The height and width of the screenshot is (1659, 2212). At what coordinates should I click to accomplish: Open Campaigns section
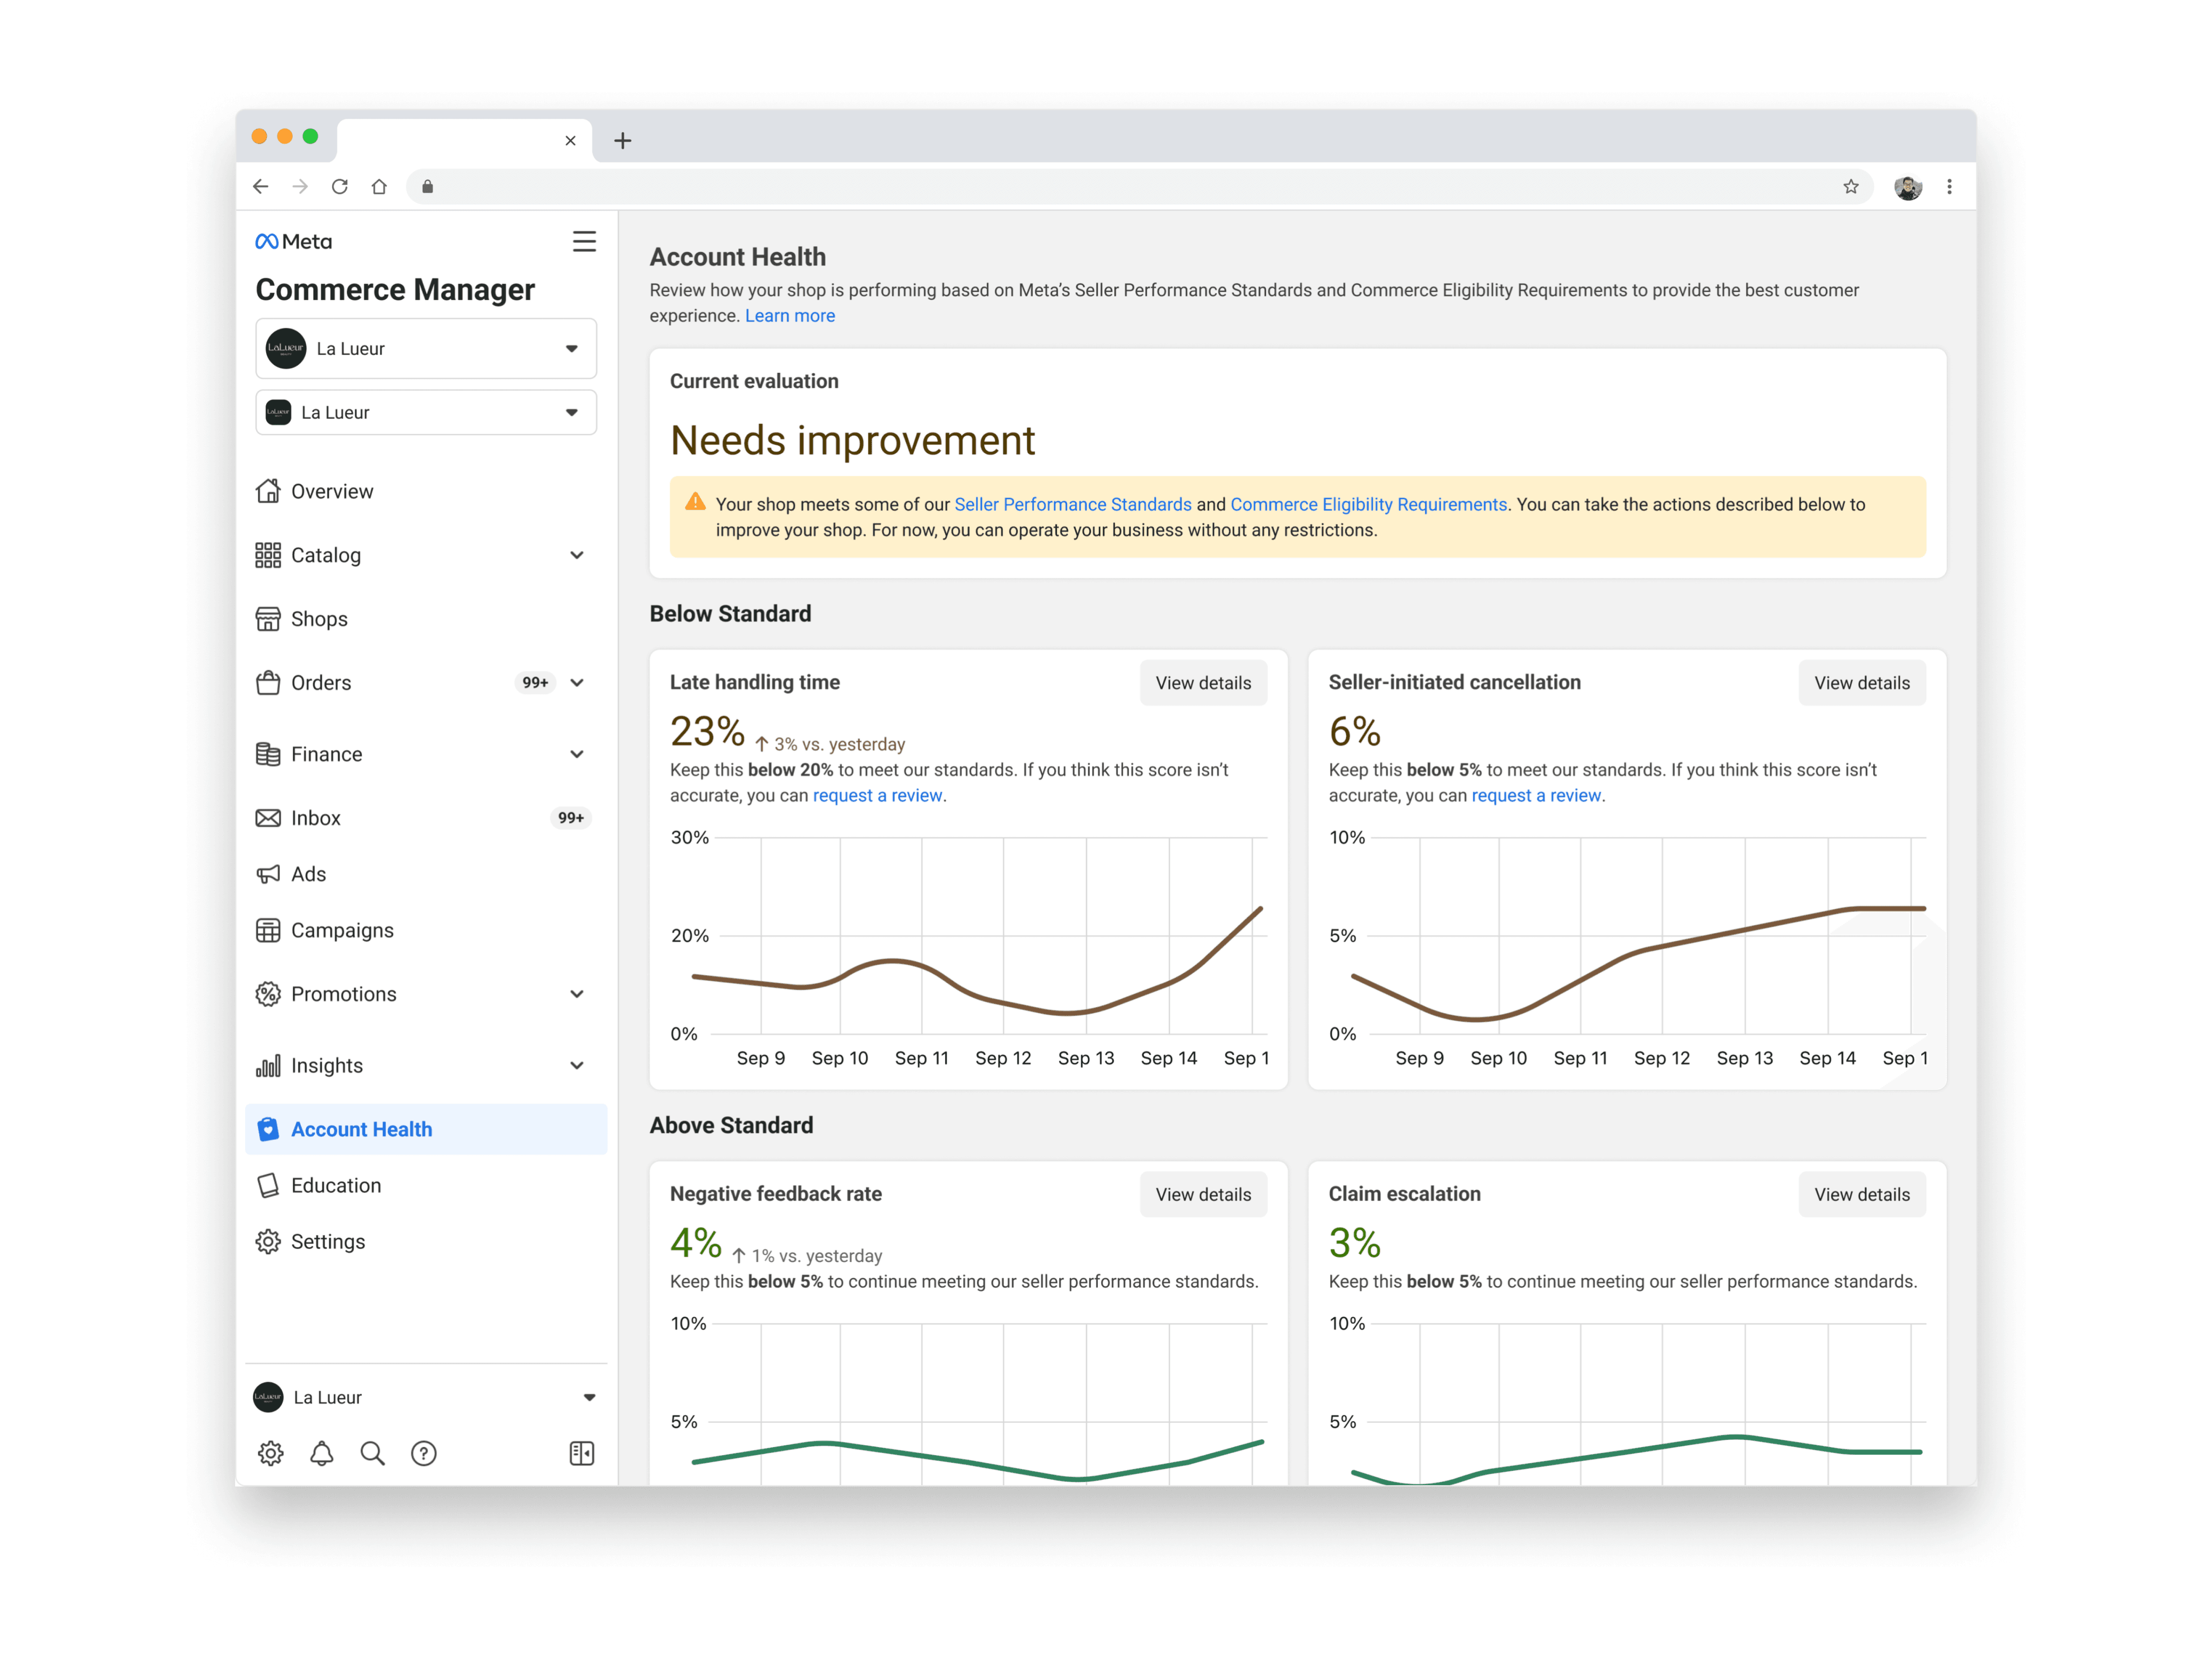[426, 930]
